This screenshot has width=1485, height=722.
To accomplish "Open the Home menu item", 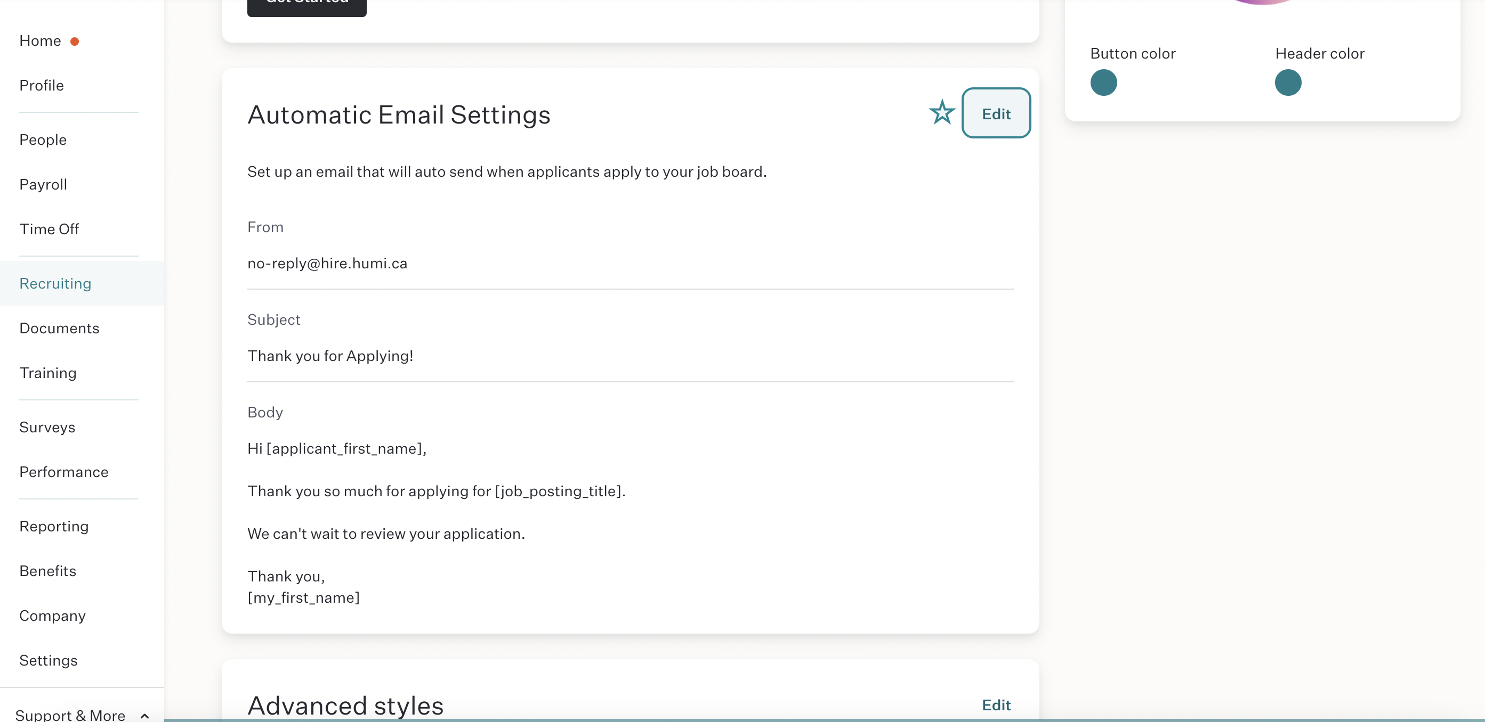I will pyautogui.click(x=40, y=41).
